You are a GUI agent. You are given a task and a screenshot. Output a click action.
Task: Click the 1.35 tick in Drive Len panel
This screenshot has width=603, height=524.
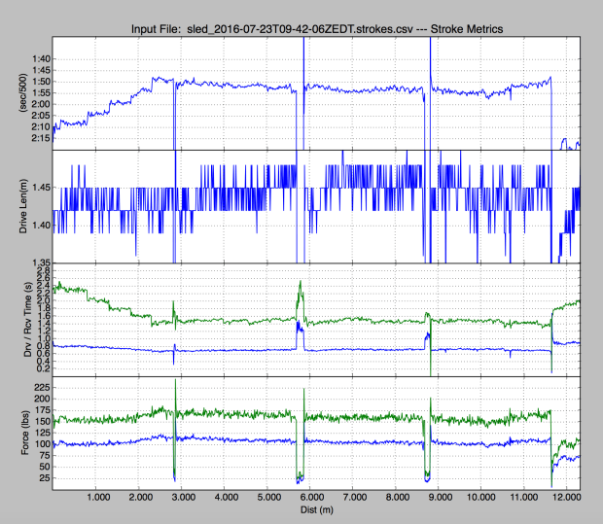coord(39,262)
